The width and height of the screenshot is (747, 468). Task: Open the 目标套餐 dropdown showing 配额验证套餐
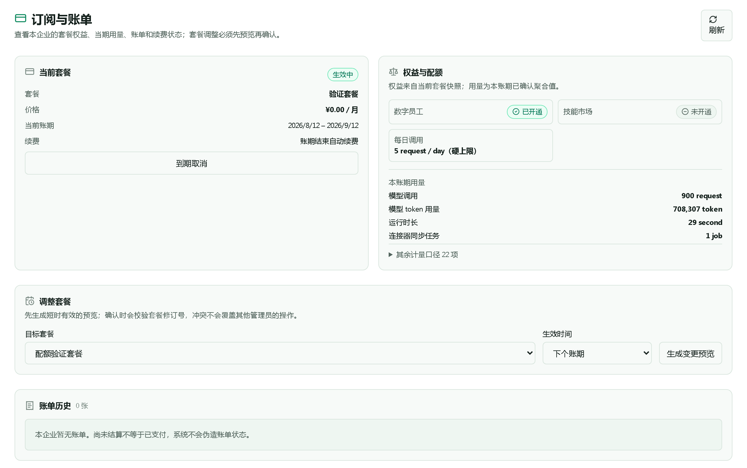pyautogui.click(x=280, y=353)
